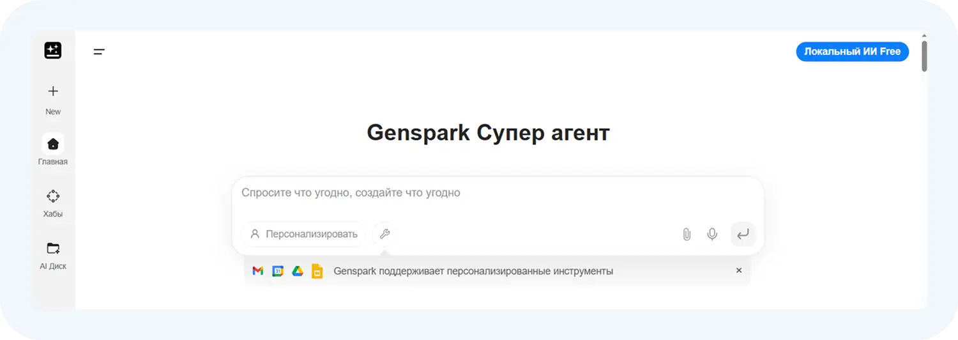Image resolution: width=958 pixels, height=340 pixels.
Task: Open tools via the wrench icon
Action: pyautogui.click(x=384, y=234)
